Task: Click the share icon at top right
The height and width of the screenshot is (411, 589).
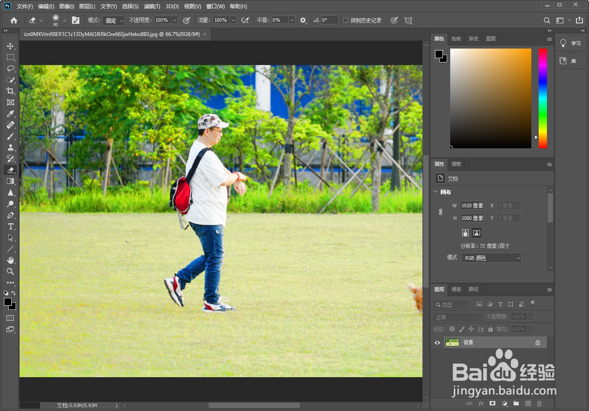Action: tap(579, 20)
